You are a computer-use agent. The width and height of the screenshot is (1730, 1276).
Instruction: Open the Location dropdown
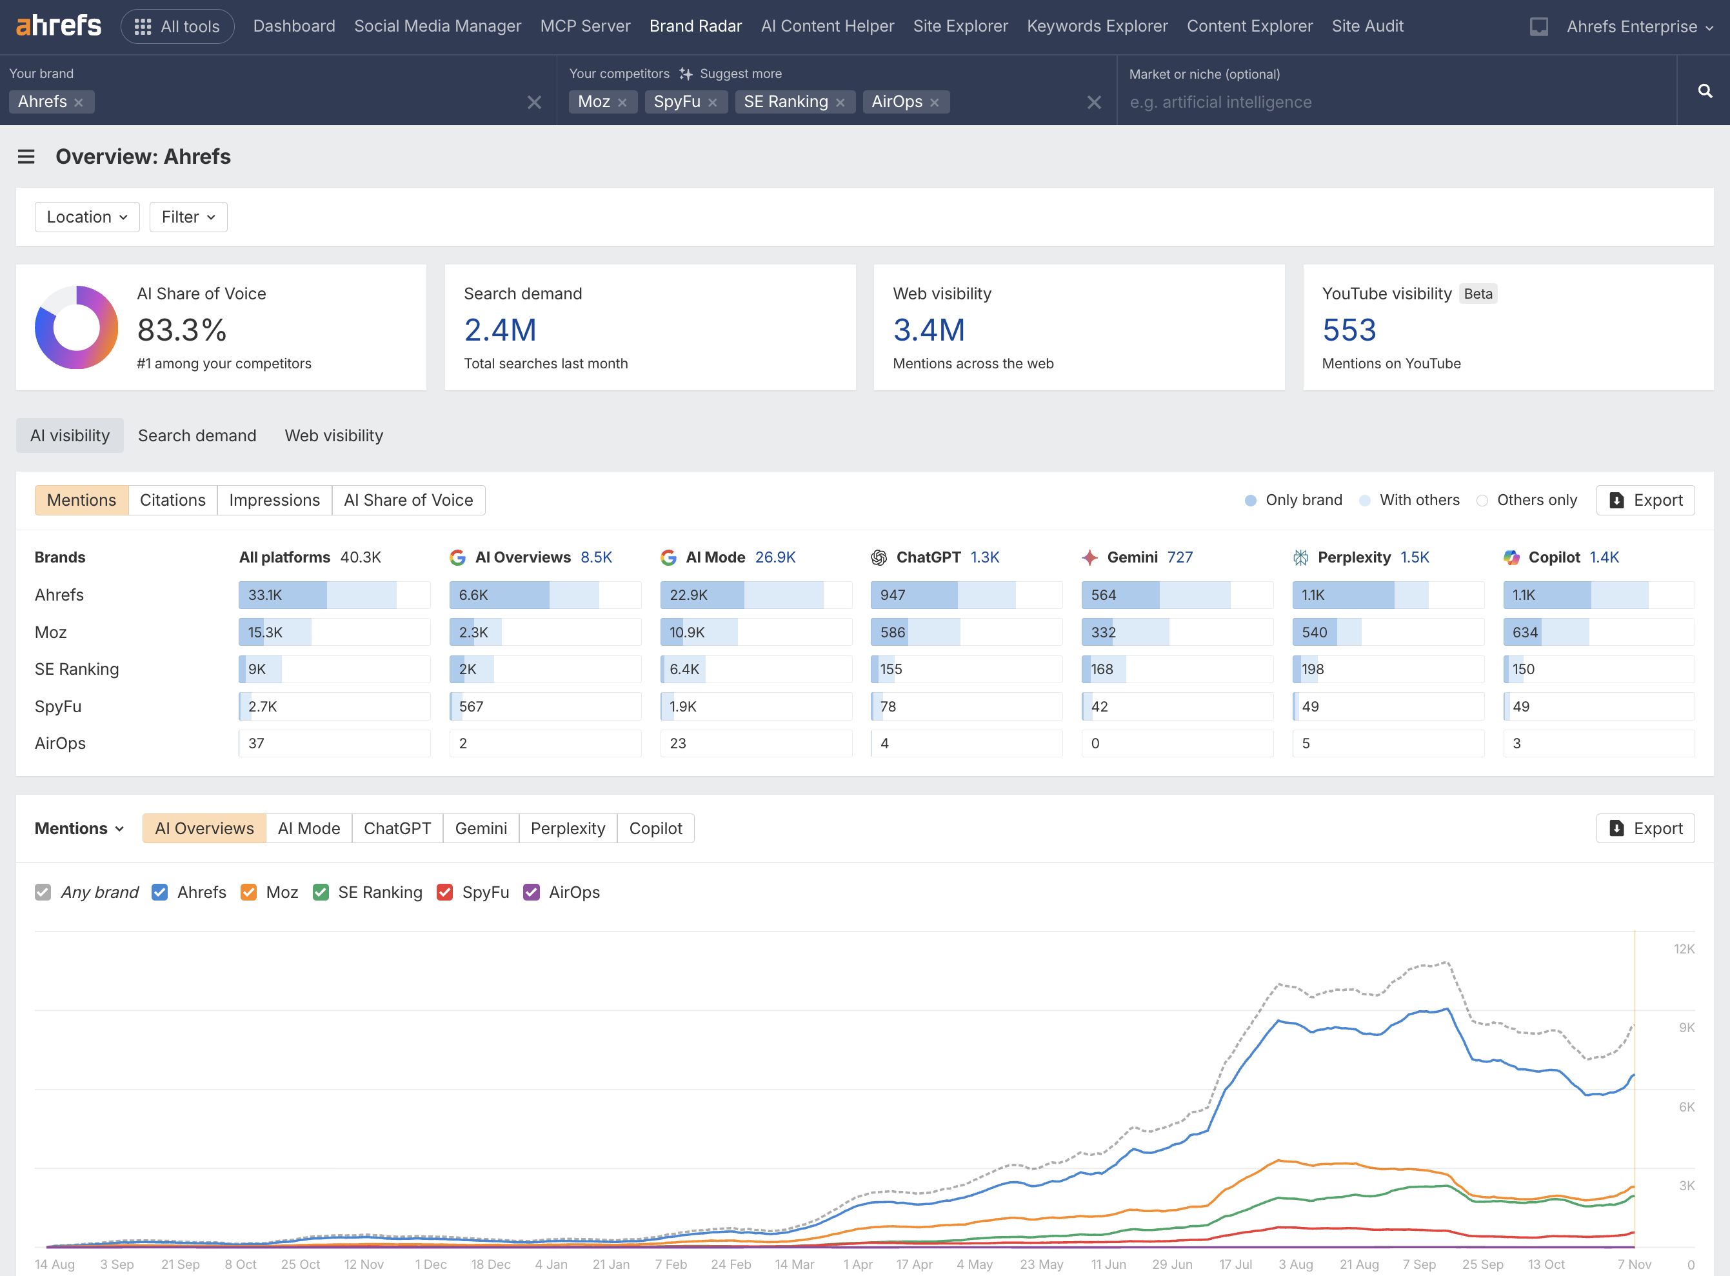click(86, 217)
